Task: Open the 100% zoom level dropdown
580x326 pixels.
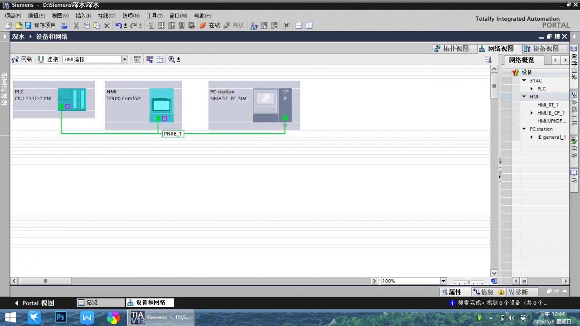Action: click(x=444, y=281)
